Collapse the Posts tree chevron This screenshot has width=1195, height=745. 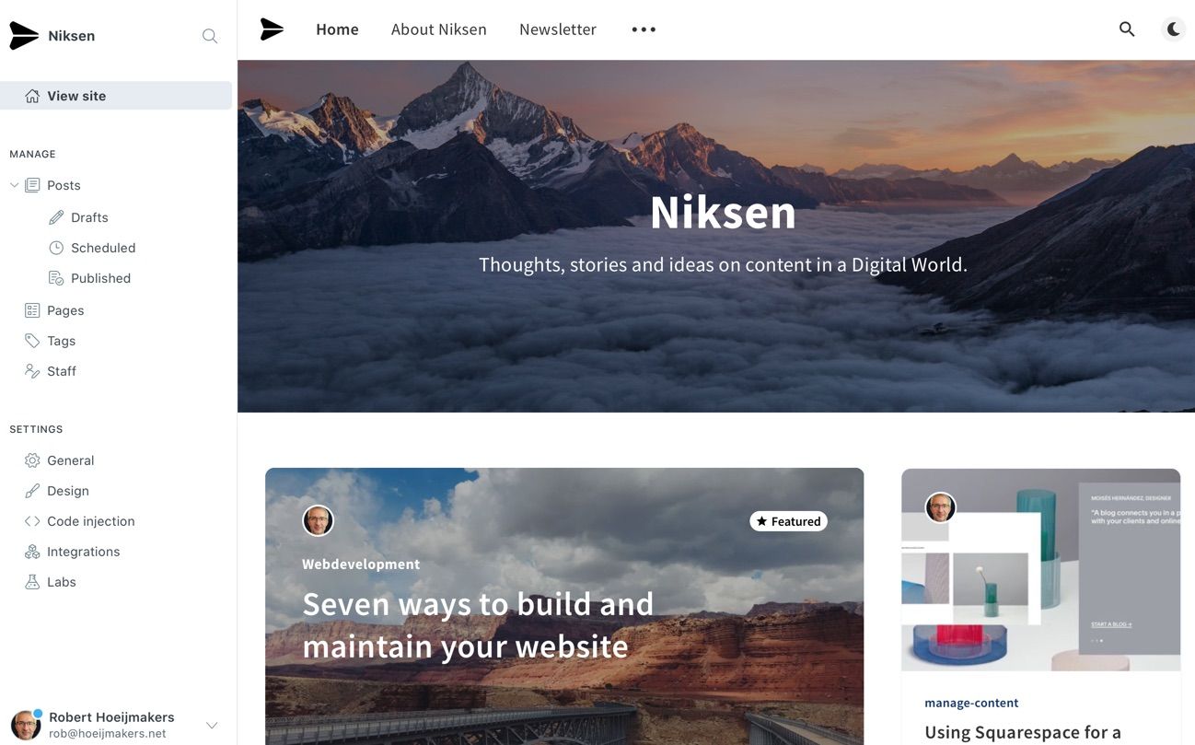[15, 185]
